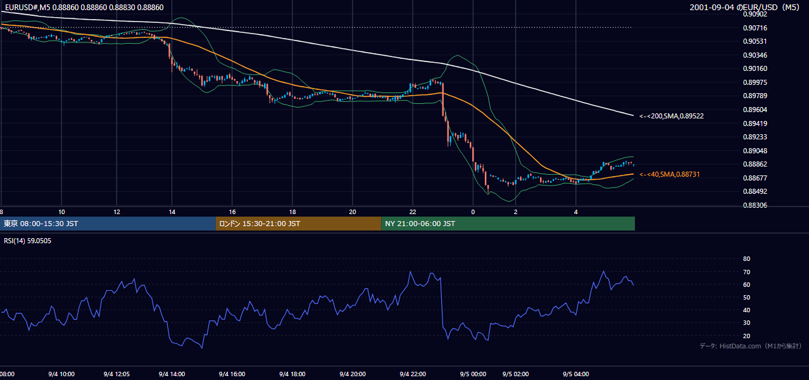The image size is (809, 380).
Task: Click the 0.90160 price axis label
Action: tap(755, 68)
